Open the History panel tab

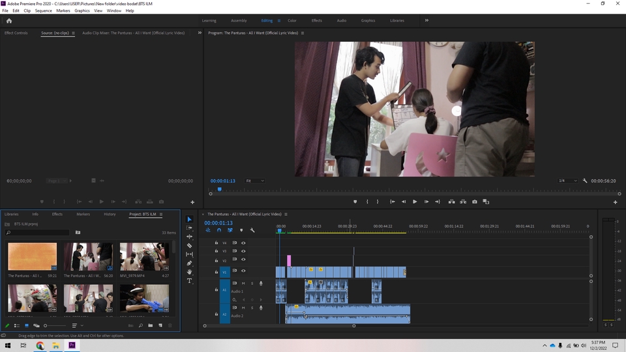click(110, 214)
